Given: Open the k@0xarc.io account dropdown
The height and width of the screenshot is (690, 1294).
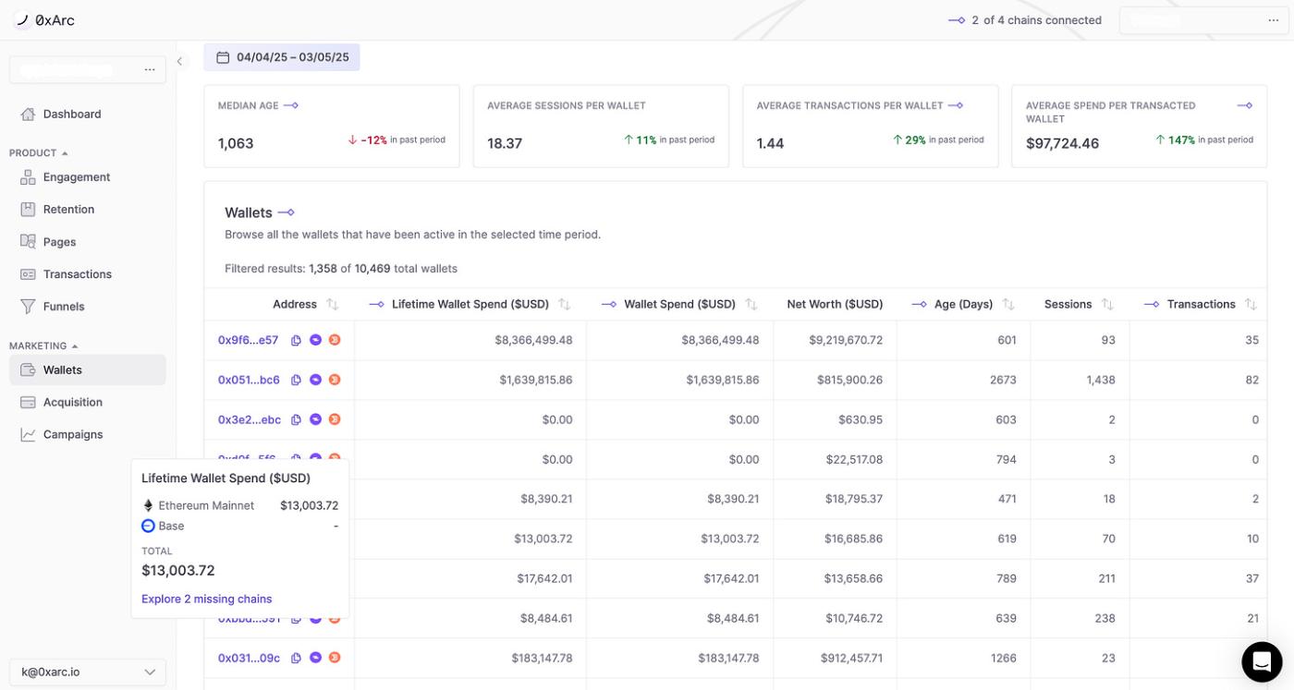Looking at the screenshot, I should pyautogui.click(x=88, y=672).
